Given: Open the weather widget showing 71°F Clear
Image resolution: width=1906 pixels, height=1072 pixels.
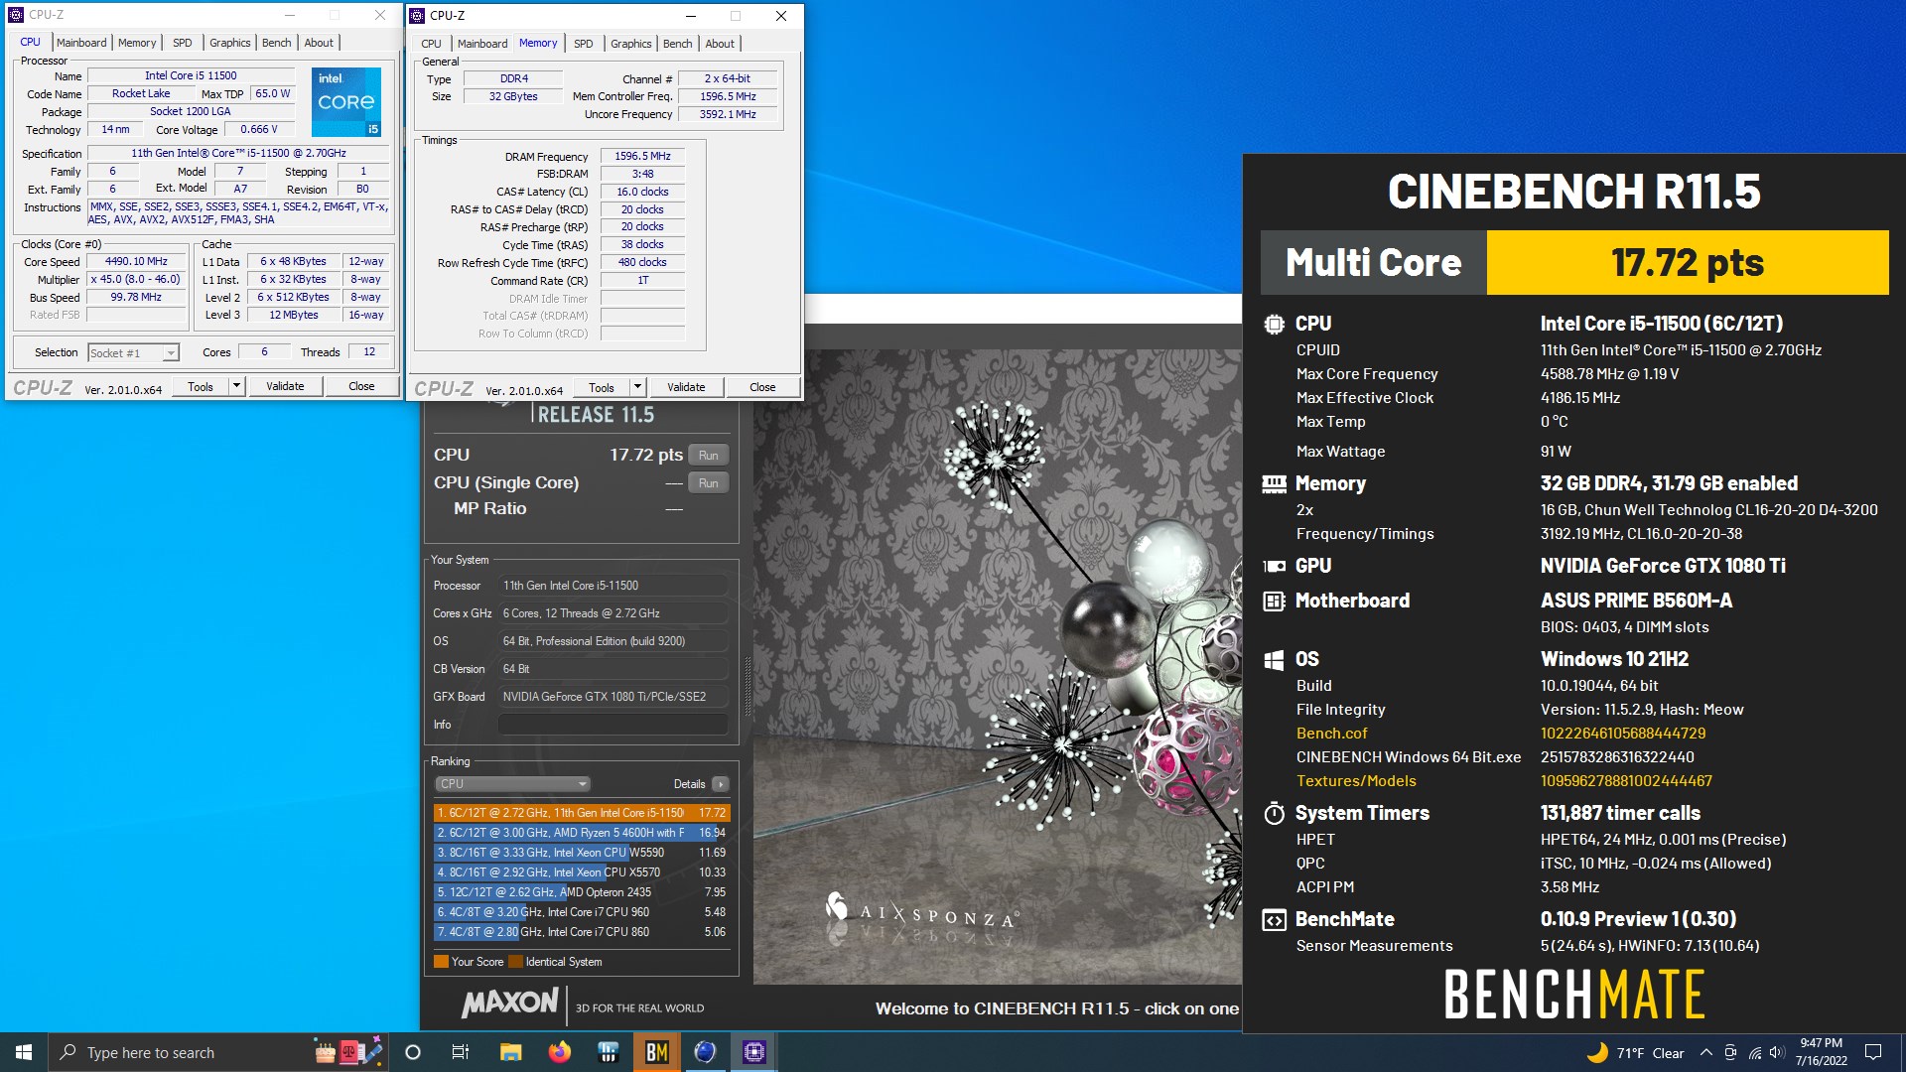Looking at the screenshot, I should [1635, 1053].
